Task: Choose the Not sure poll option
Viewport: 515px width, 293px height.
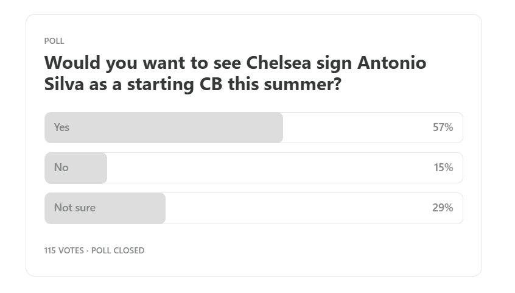Action: (x=254, y=208)
